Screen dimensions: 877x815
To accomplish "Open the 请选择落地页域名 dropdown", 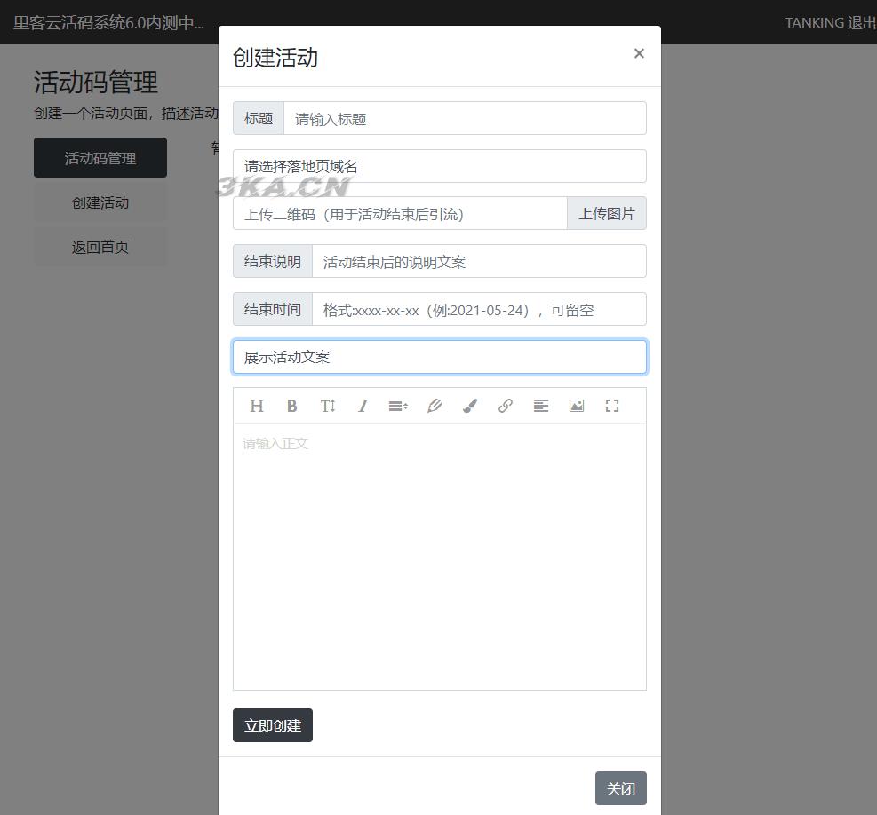I will (439, 166).
